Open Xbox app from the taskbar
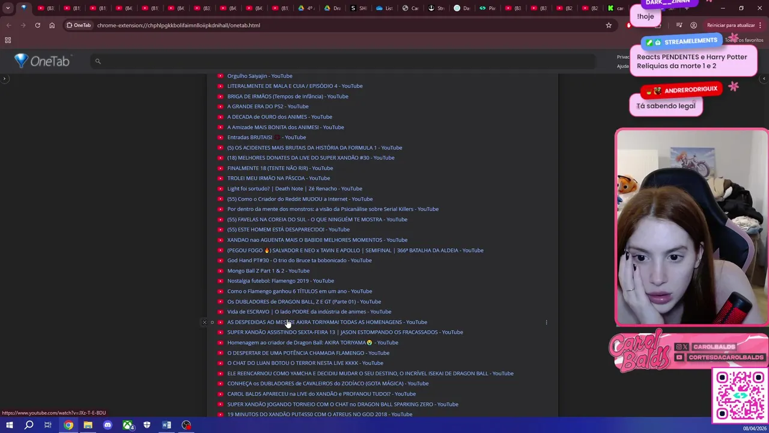The image size is (769, 433). (127, 425)
